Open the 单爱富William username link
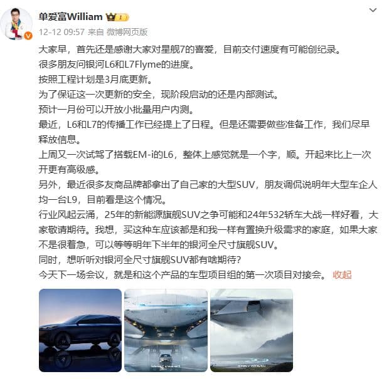The width and height of the screenshot is (389, 379). (x=70, y=17)
